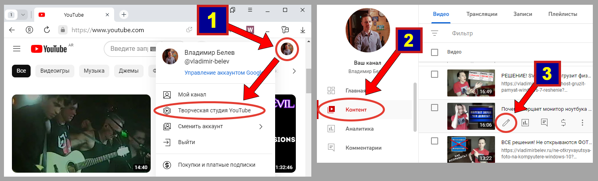598x181 pixels.
Task: Expand the tab group list arrow
Action: coord(23,15)
